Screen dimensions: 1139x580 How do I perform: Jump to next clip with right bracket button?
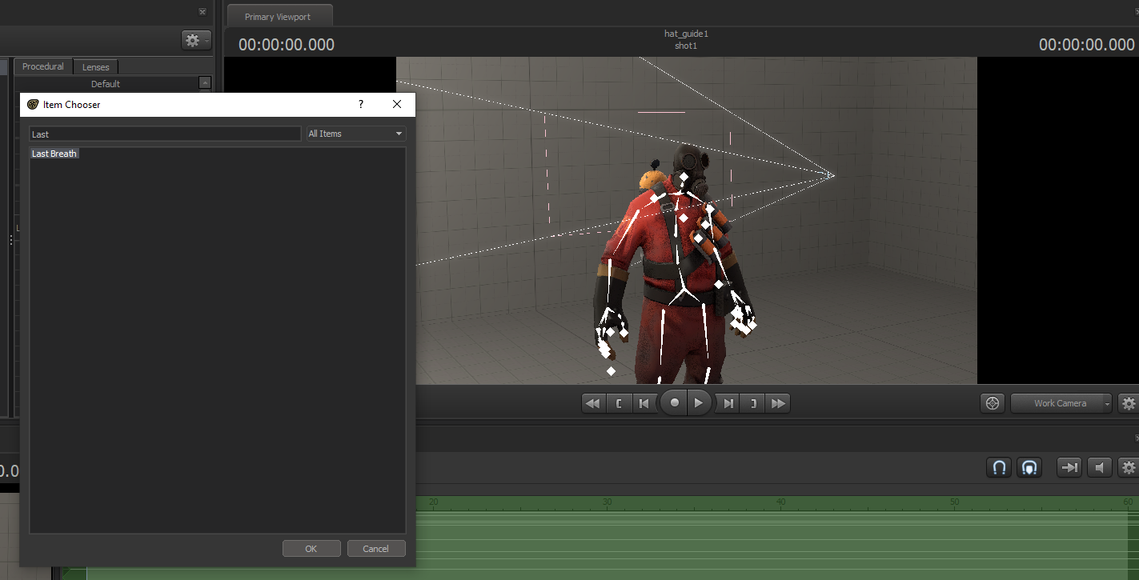point(752,403)
